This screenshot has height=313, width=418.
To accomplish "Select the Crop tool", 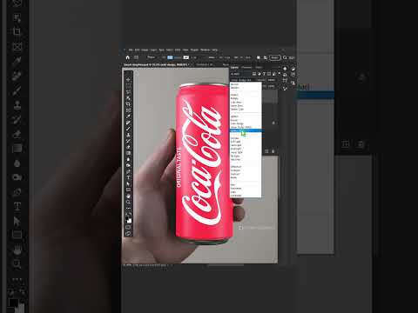I will (x=128, y=104).
